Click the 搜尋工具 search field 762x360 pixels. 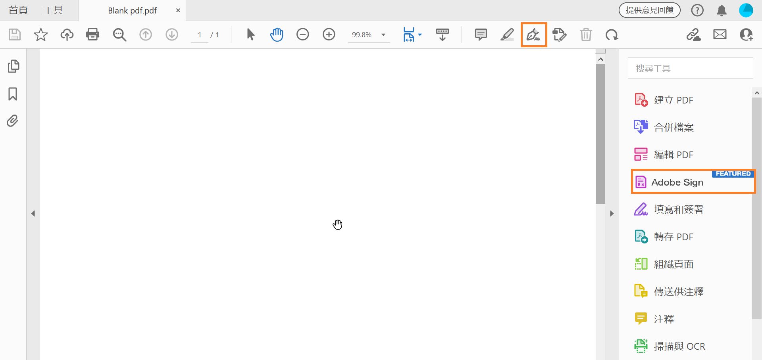(x=690, y=68)
